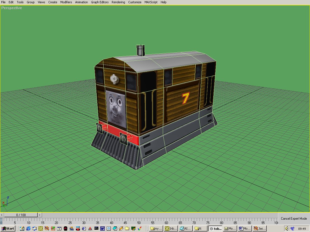The image size is (310, 232).
Task: Open the Windows Start menu
Action: point(8,229)
